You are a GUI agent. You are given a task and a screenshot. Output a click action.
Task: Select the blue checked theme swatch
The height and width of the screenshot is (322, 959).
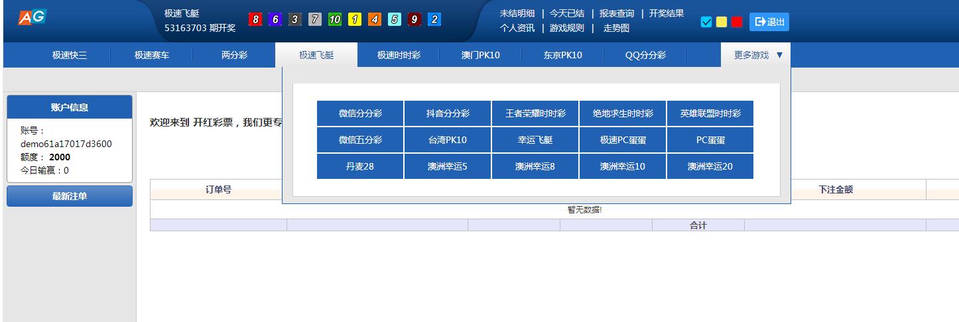tap(706, 22)
